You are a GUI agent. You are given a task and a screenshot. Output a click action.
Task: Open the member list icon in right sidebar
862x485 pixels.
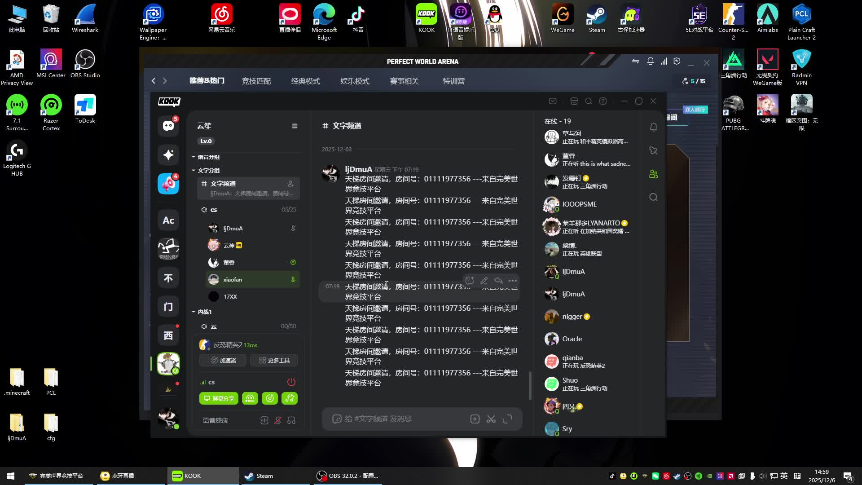tap(653, 174)
